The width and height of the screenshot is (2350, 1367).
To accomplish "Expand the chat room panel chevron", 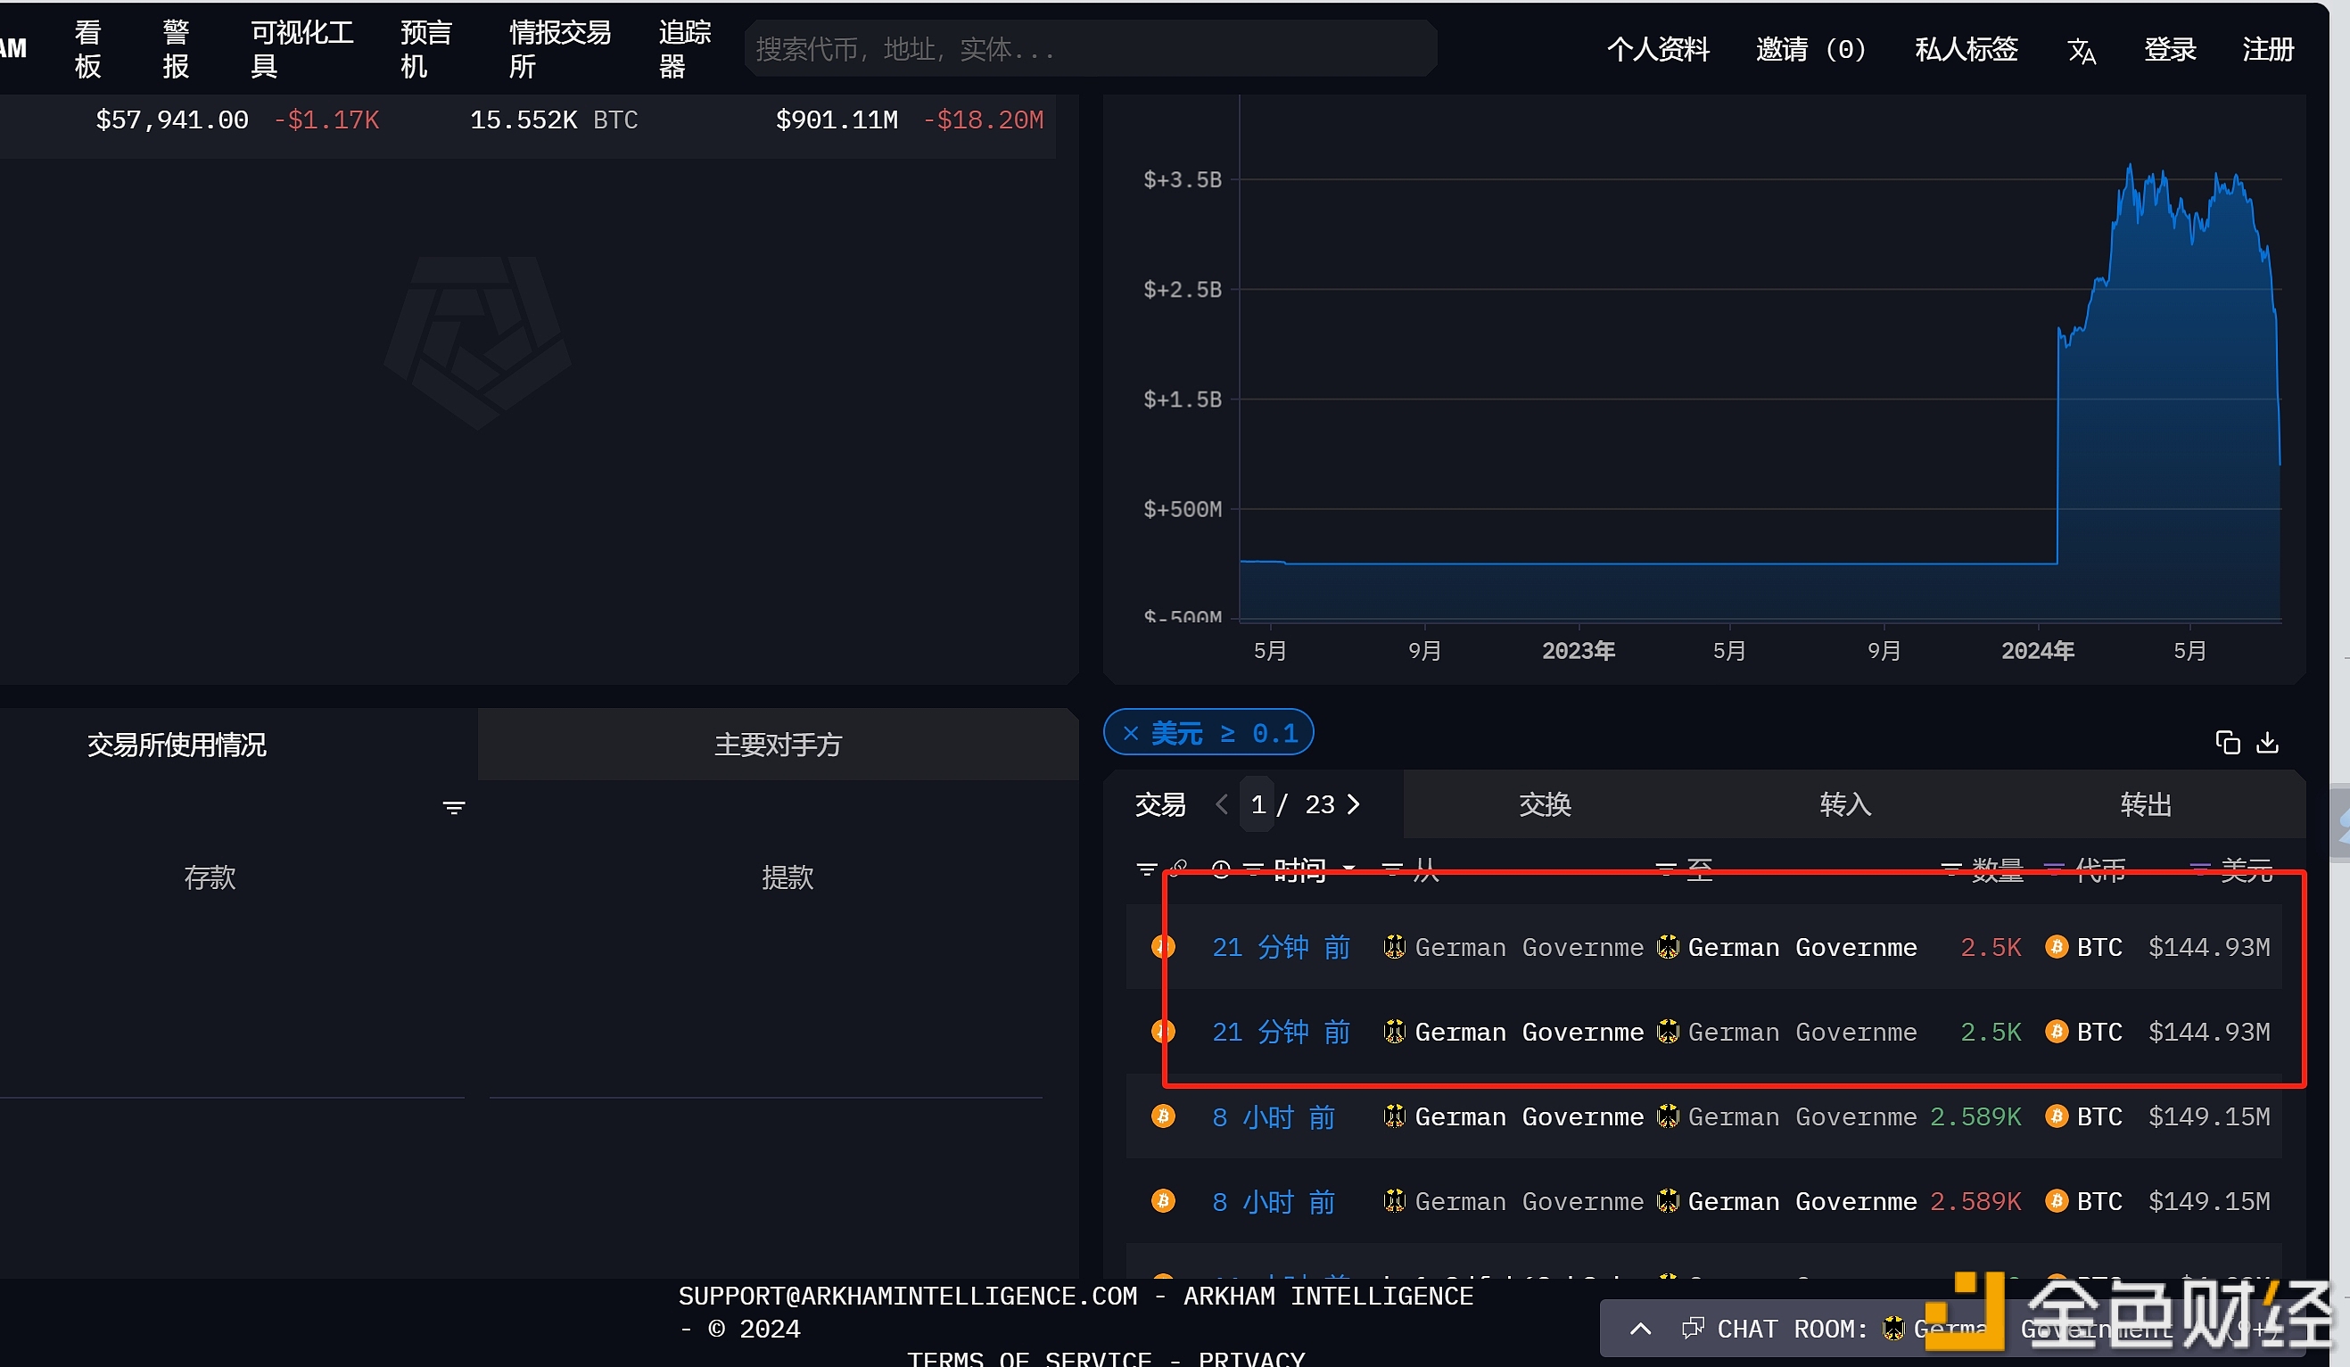I will pos(1640,1329).
